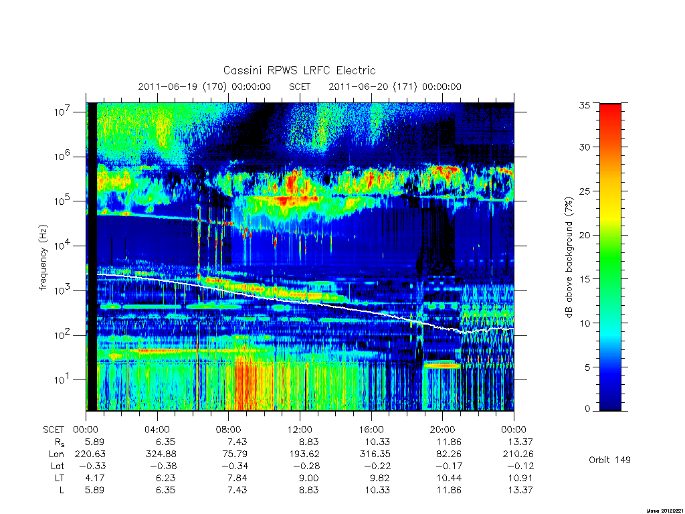Viewport: 685px width, 514px height.
Task: Select the end time '2011-06-20 (171) 00:00:00'
Action: tap(395, 86)
